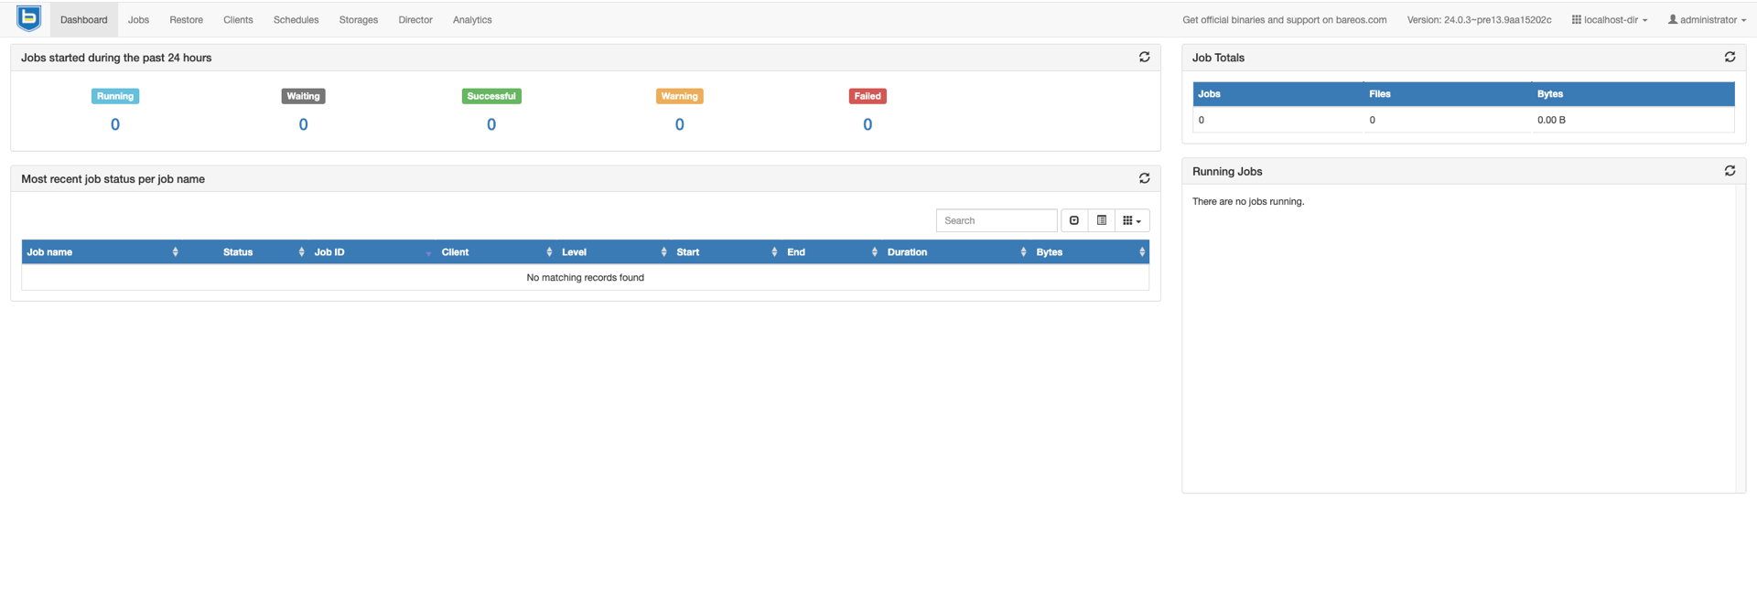Screen dimensions: 1757x608
Task: Refresh the most recent job status panel
Action: click(1144, 178)
